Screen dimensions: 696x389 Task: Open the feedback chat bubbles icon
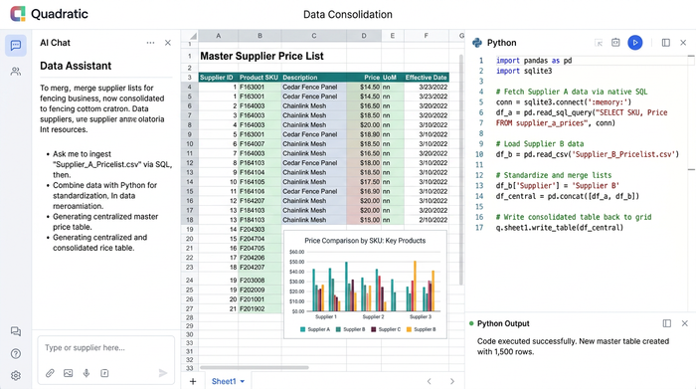tap(16, 331)
